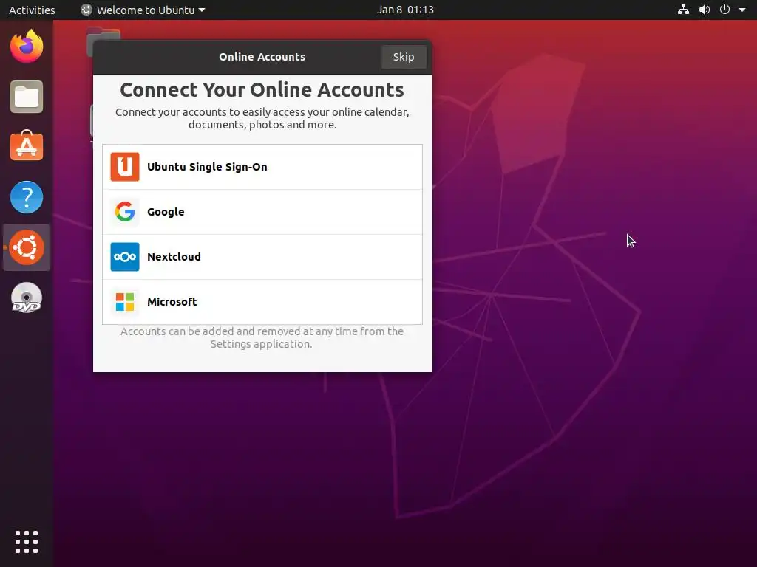Click the Microsoft logo icon

tap(124, 302)
